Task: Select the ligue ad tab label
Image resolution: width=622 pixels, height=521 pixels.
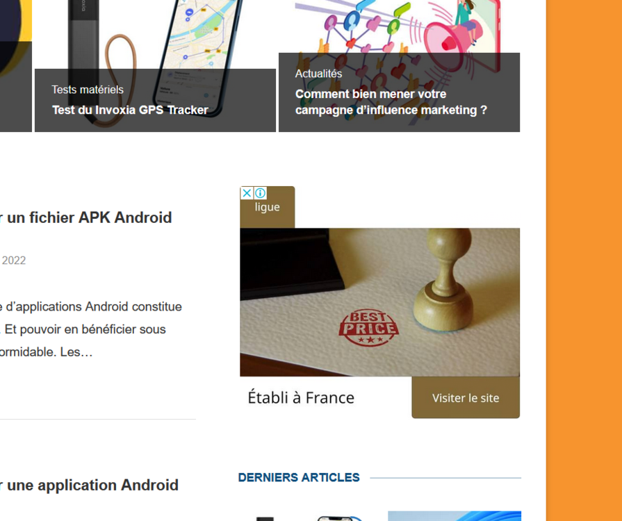Action: 268,207
